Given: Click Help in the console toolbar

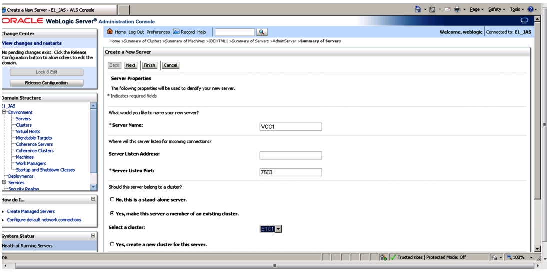Looking at the screenshot, I should 201,32.
